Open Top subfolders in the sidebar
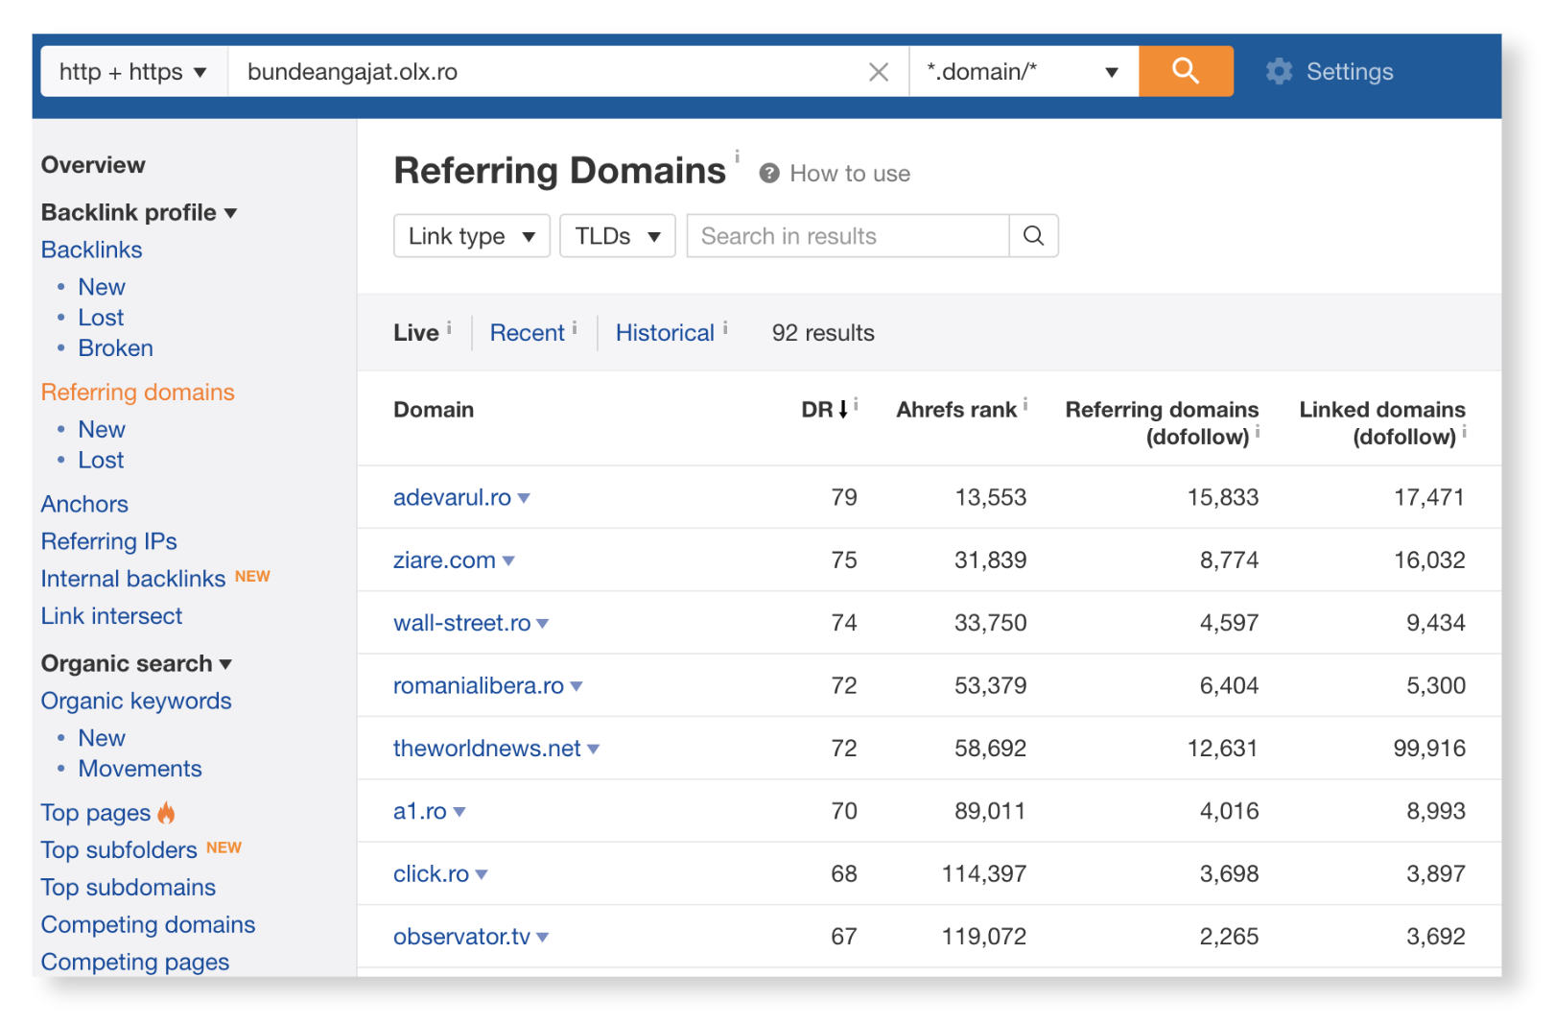1554x1025 pixels. (119, 850)
